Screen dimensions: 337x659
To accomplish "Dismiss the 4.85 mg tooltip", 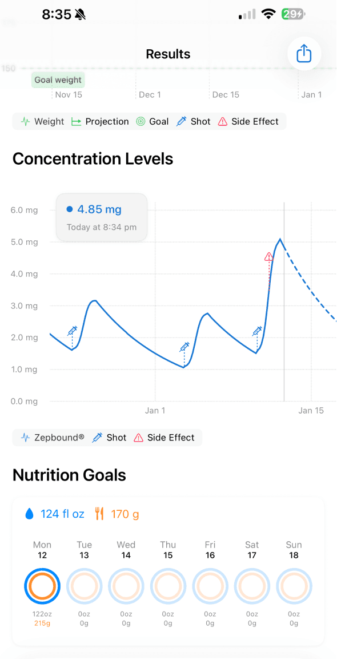I will point(101,217).
